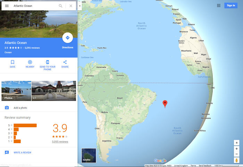Share this place

65,62
